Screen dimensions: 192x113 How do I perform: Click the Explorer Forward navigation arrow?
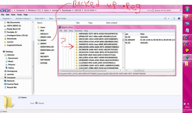click(x=6, y=11)
